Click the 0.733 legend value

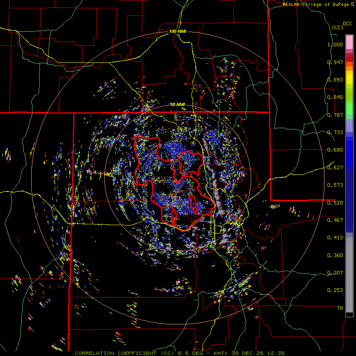335,133
